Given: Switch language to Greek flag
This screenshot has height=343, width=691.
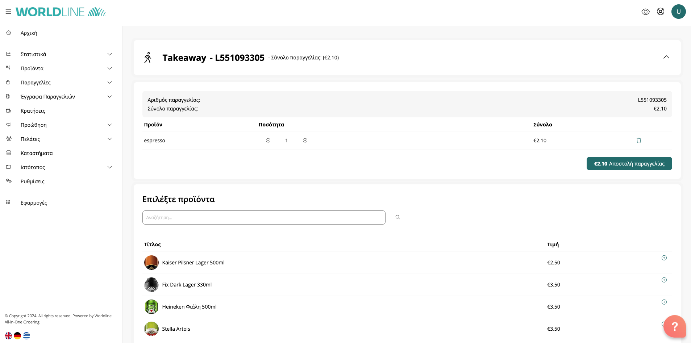Looking at the screenshot, I should pyautogui.click(x=26, y=336).
